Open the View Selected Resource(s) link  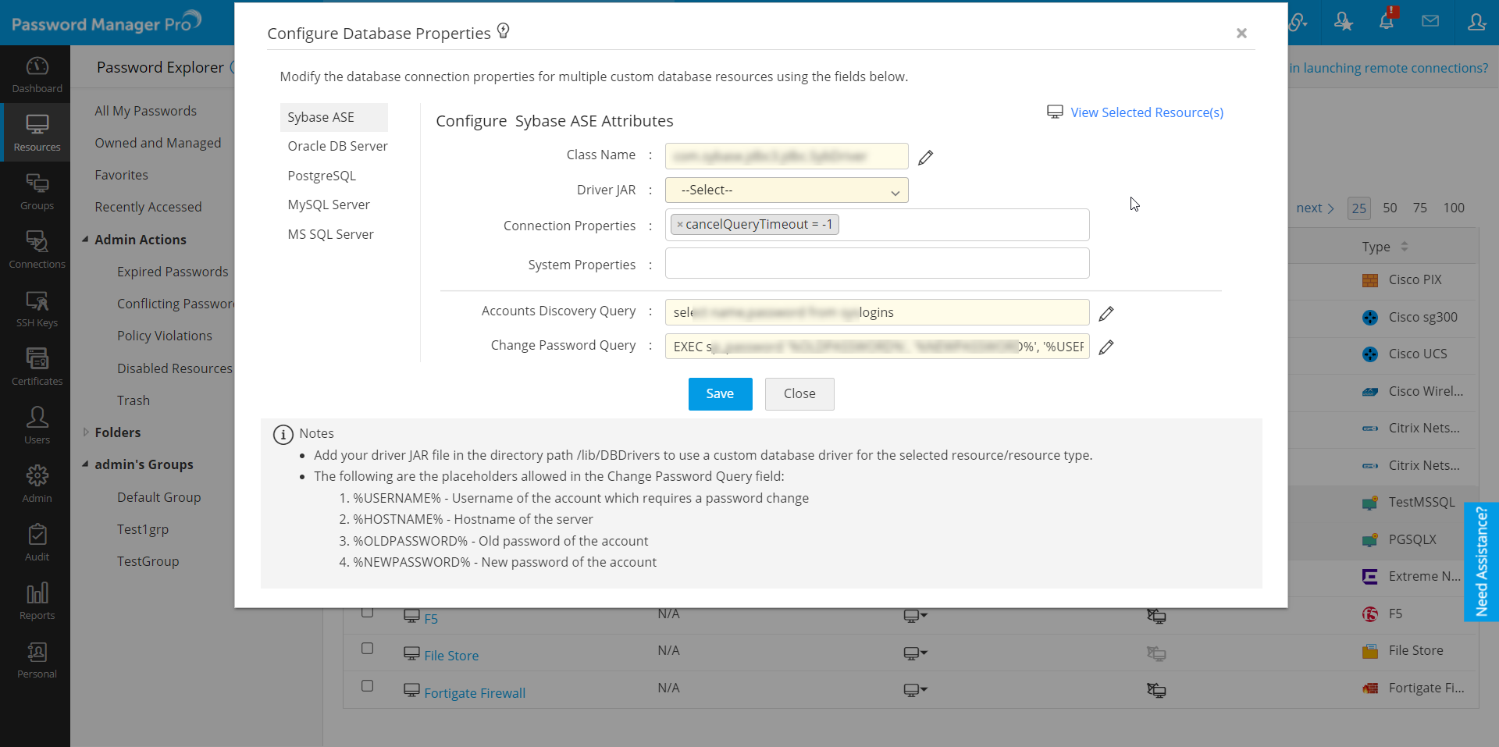pyautogui.click(x=1146, y=112)
